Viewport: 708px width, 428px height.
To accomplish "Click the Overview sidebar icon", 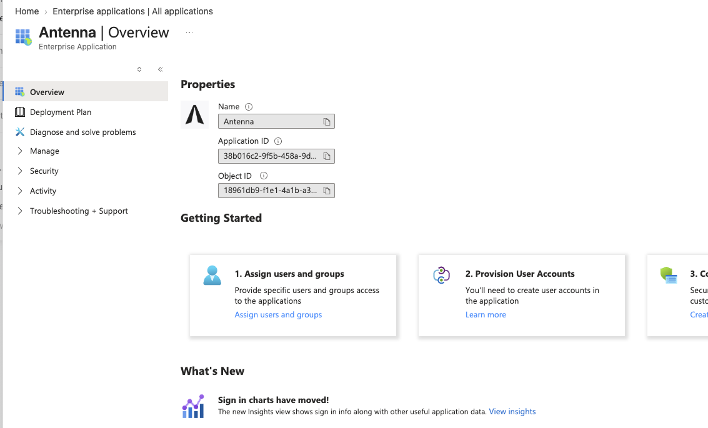I will [20, 92].
